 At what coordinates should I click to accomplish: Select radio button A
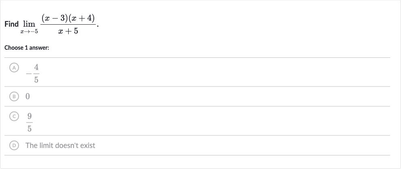coord(14,68)
